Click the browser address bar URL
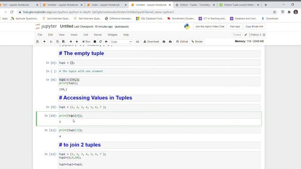This screenshot has width=301, height=169. [98, 12]
